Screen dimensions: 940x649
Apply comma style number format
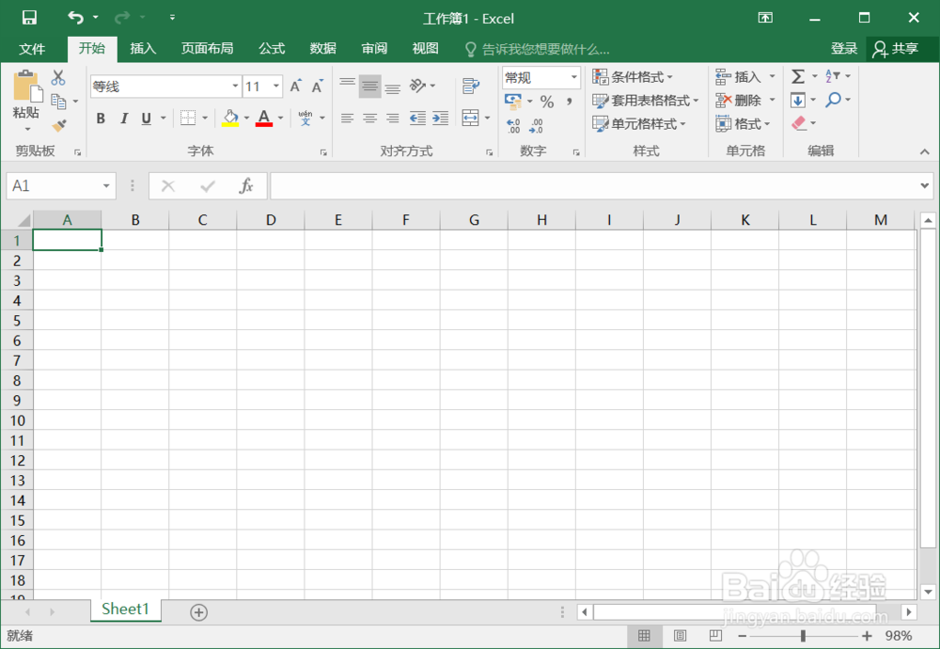[x=569, y=102]
